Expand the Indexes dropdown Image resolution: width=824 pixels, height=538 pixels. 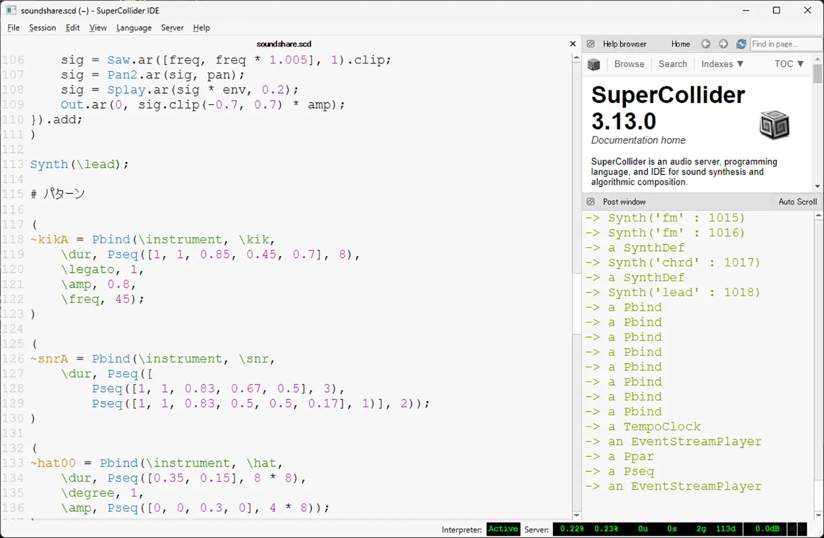[722, 64]
